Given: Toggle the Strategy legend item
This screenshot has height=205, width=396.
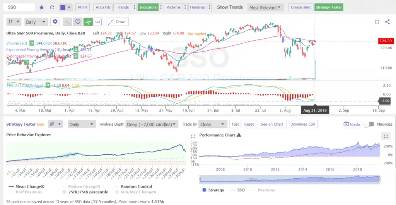Looking at the screenshot, I should (x=213, y=190).
